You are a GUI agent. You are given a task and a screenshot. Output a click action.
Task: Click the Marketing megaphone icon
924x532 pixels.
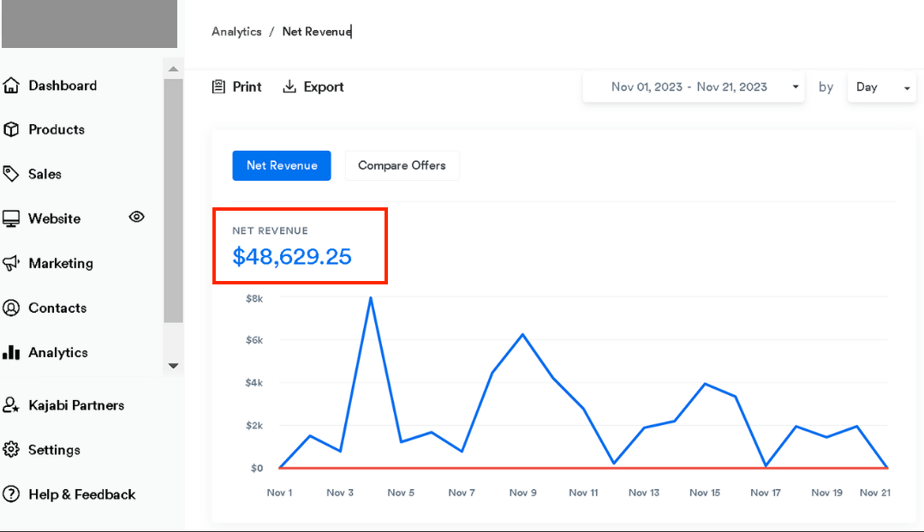(x=11, y=264)
